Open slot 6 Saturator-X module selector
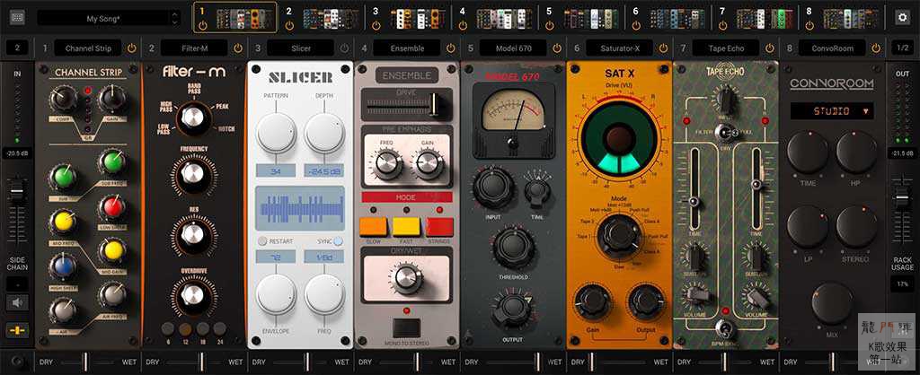Viewport: 920px width, 375px height. tap(620, 48)
